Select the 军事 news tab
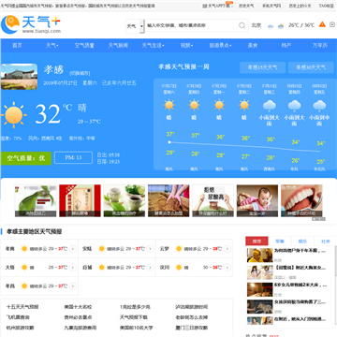This screenshot has width=337, height=337. [280, 242]
